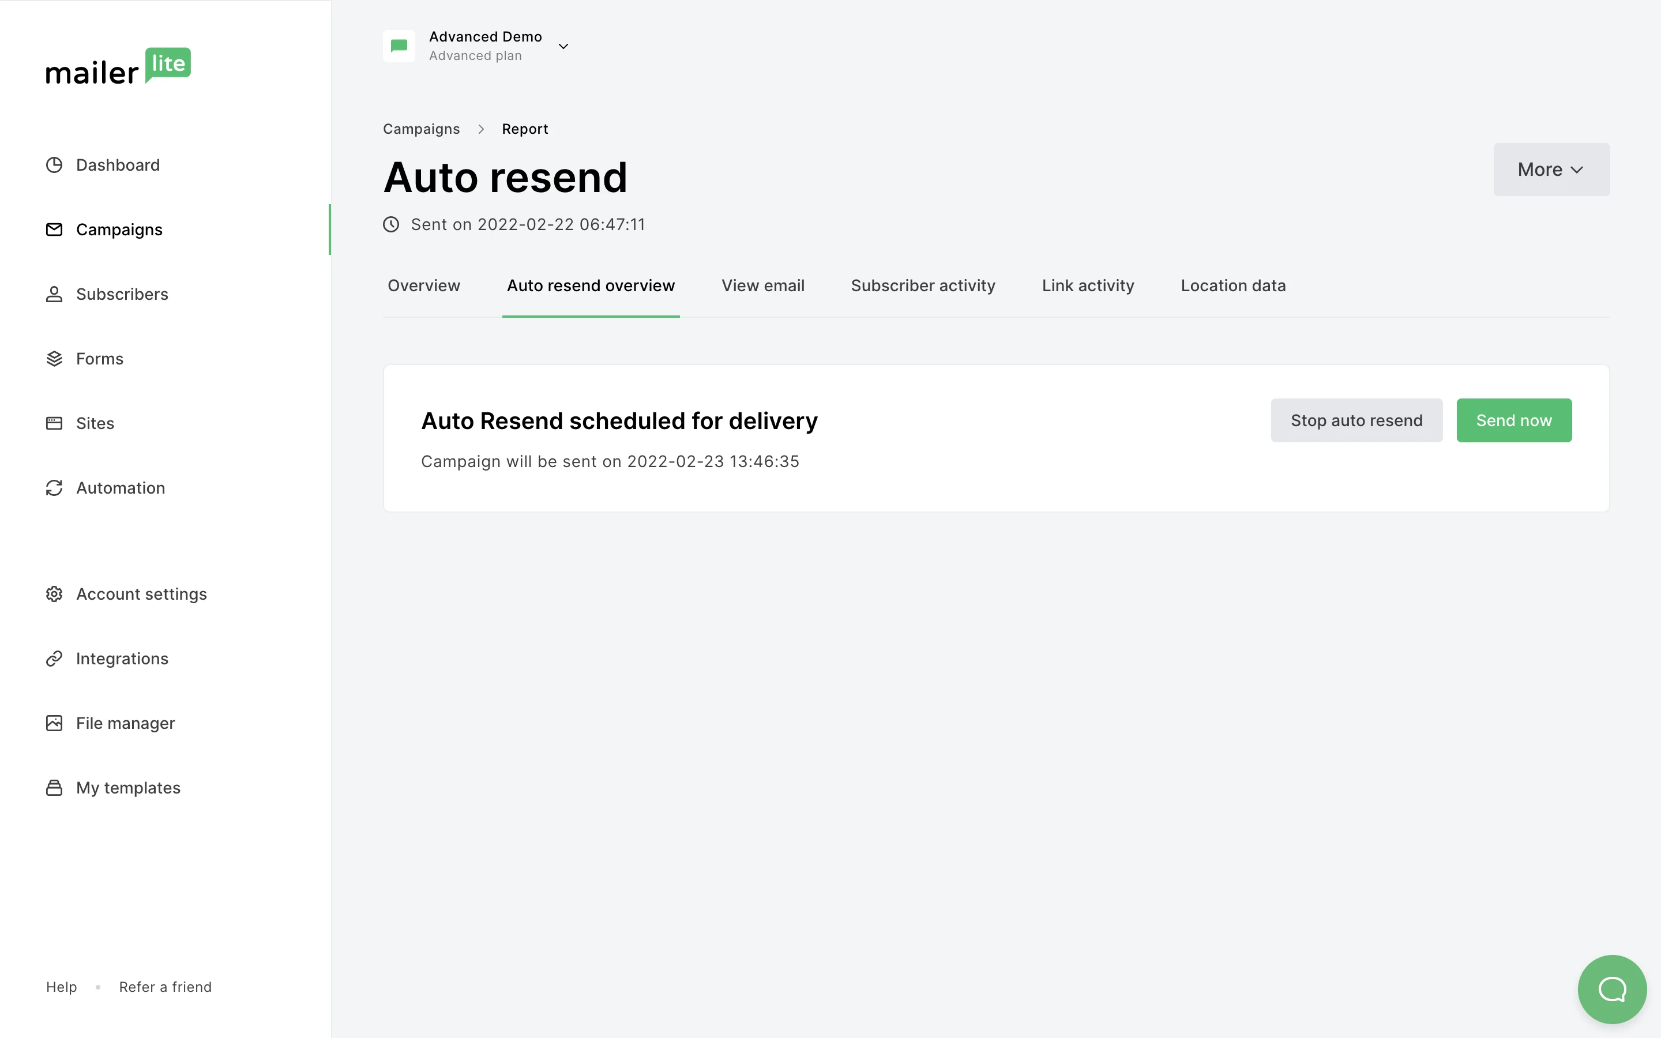Click the Automation refresh icon

[x=54, y=487]
